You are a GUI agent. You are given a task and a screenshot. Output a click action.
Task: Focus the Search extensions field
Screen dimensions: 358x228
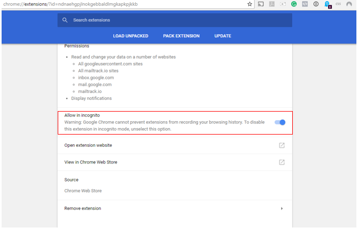tap(176, 20)
